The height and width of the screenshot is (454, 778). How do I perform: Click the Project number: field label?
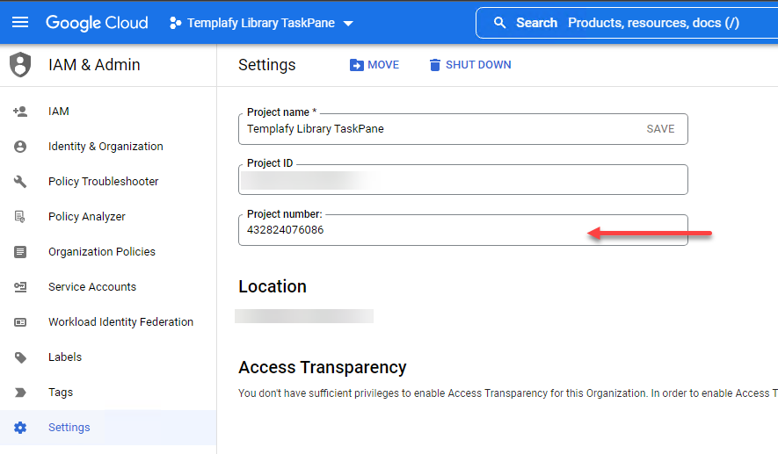coord(285,214)
